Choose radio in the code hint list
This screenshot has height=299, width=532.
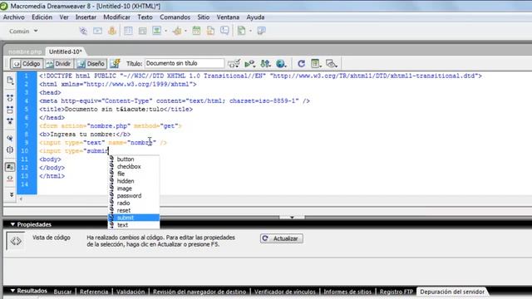click(x=134, y=203)
